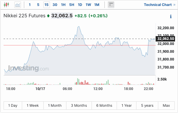
Task: Click the 10/17 date label
Action: pyautogui.click(x=40, y=89)
